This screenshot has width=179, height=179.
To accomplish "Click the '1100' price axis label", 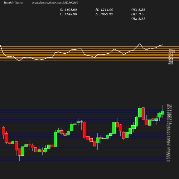I will click(169, 115).
